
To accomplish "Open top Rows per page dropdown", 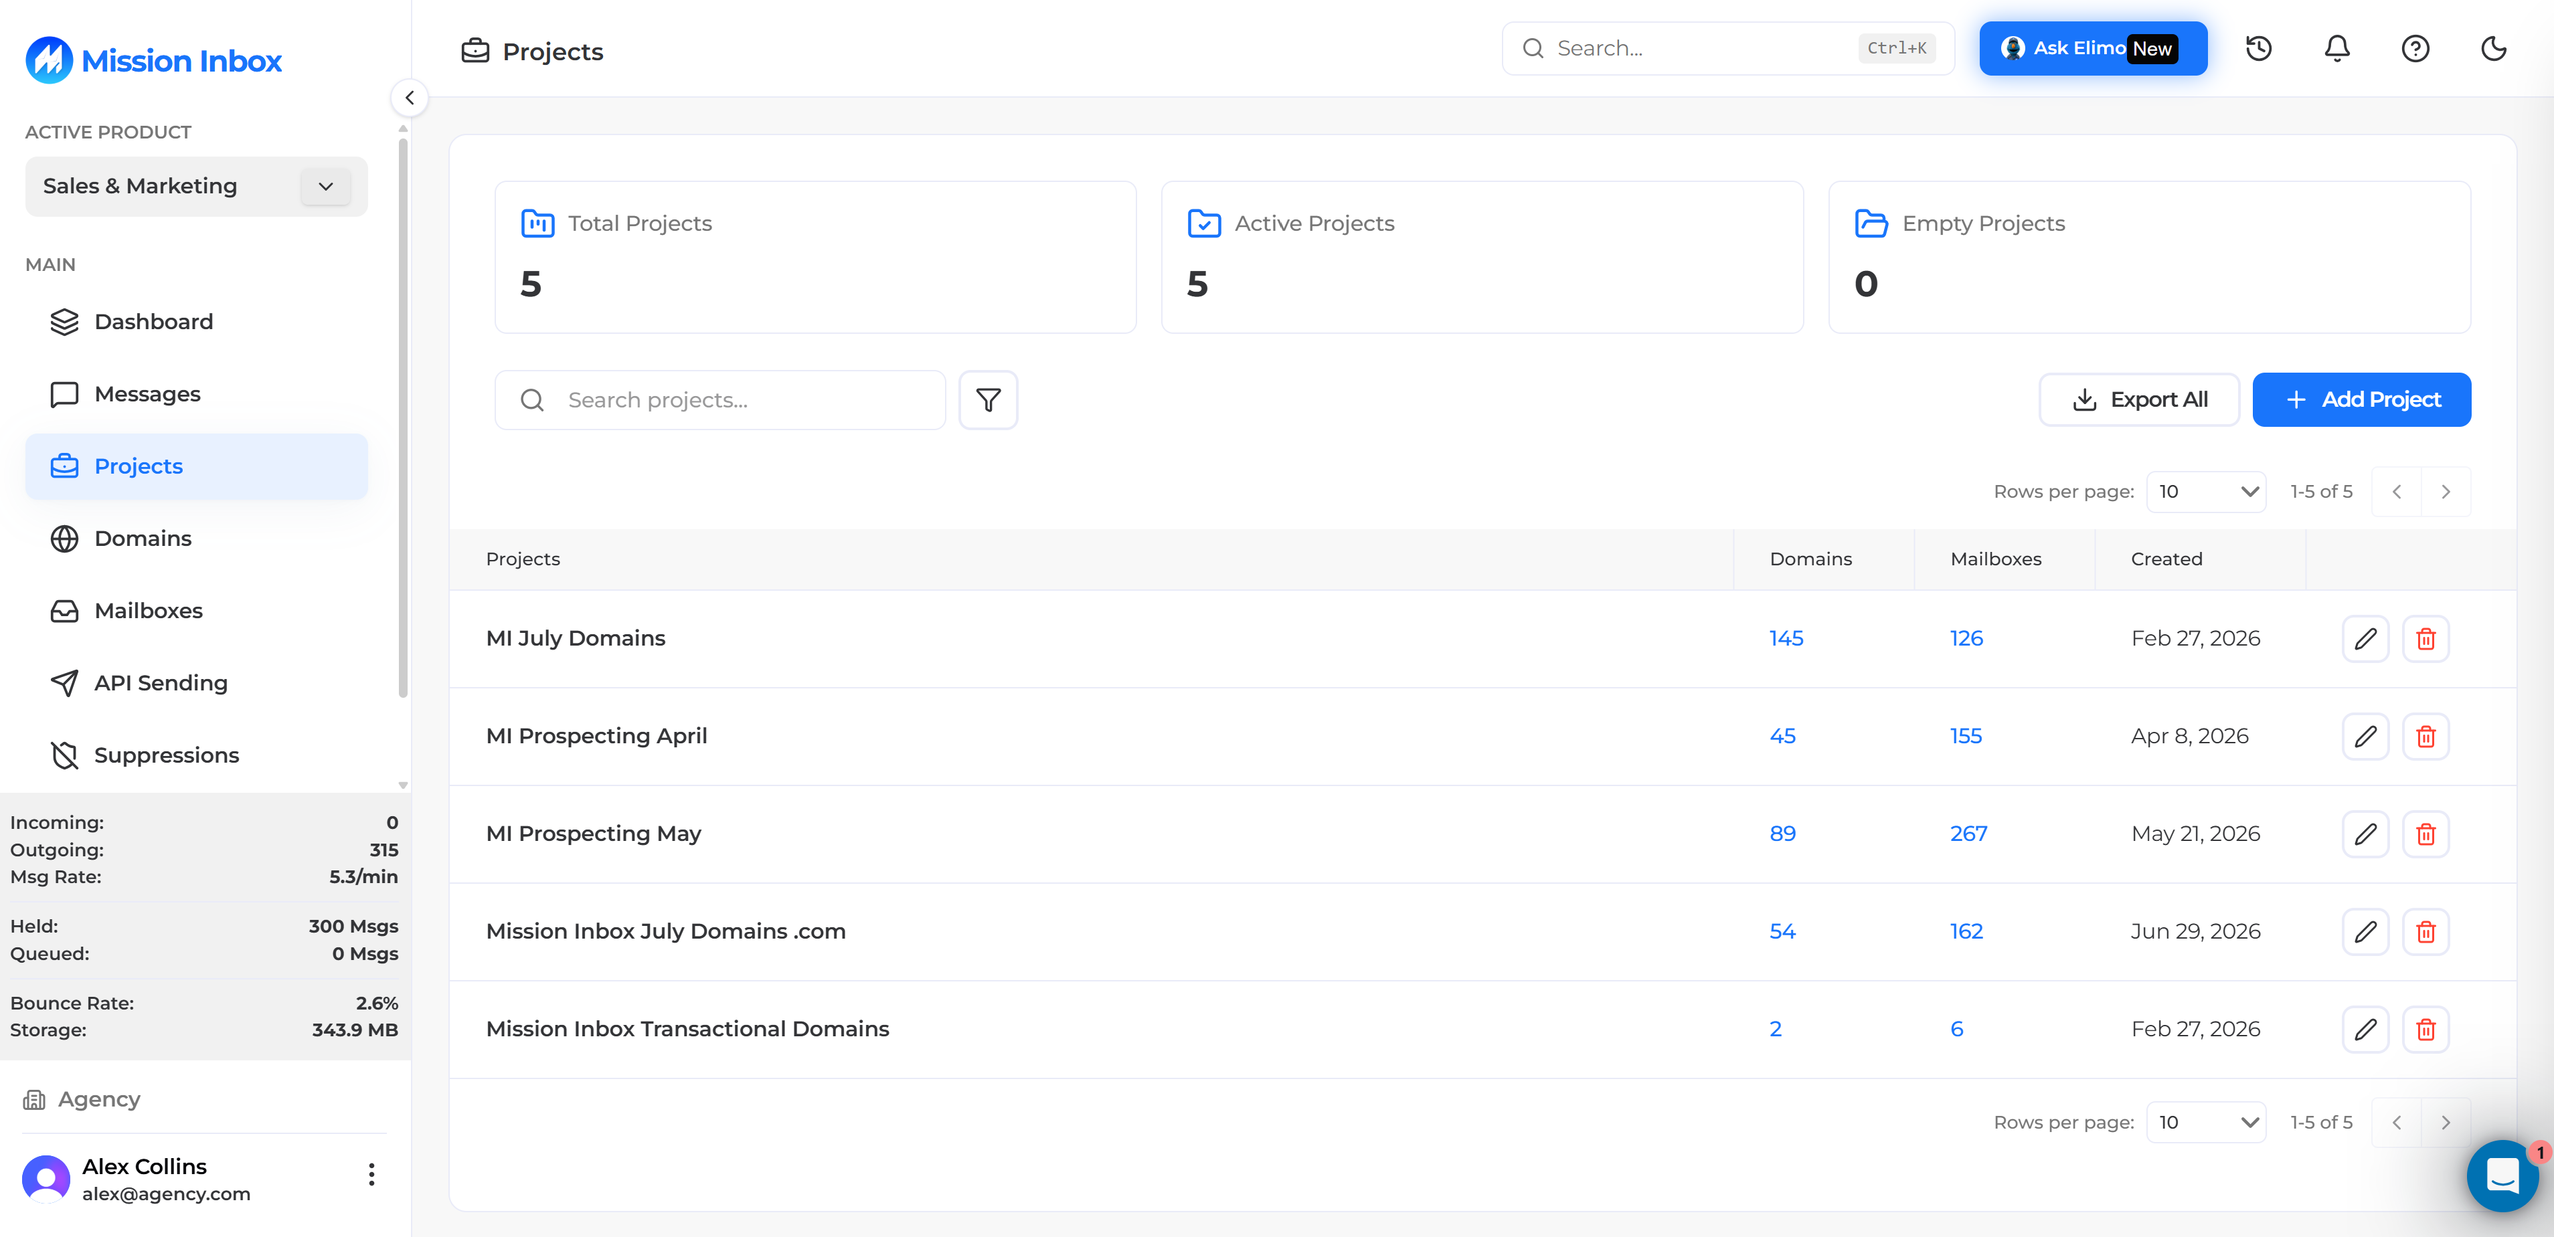I will click(2206, 492).
